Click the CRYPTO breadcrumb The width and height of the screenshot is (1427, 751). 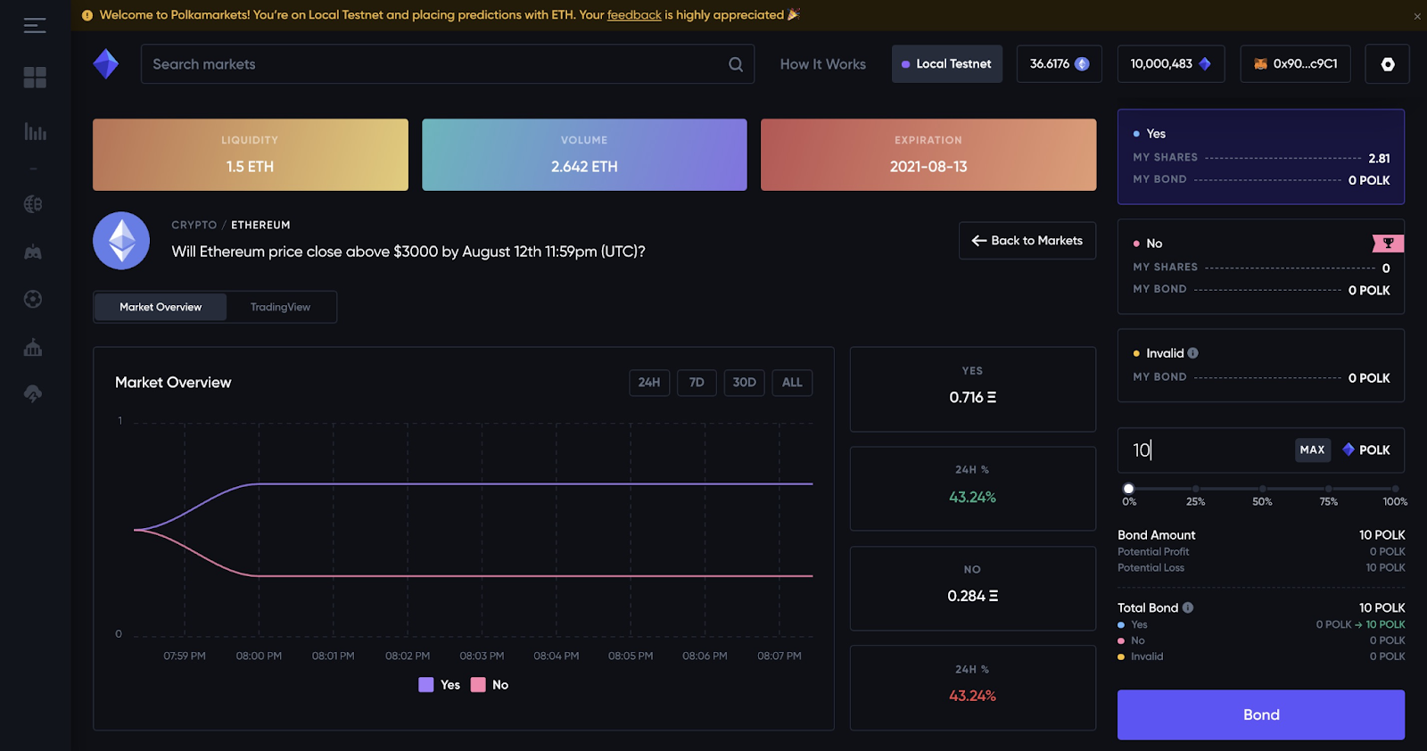click(194, 225)
